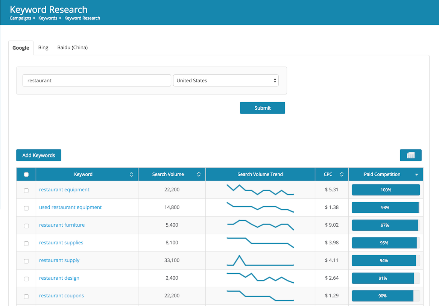
Task: Click the Add Keywords button
Action: [39, 155]
